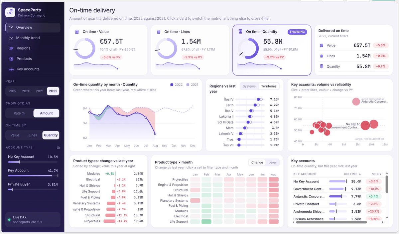
Task: Select year 2022
Action: click(53, 91)
